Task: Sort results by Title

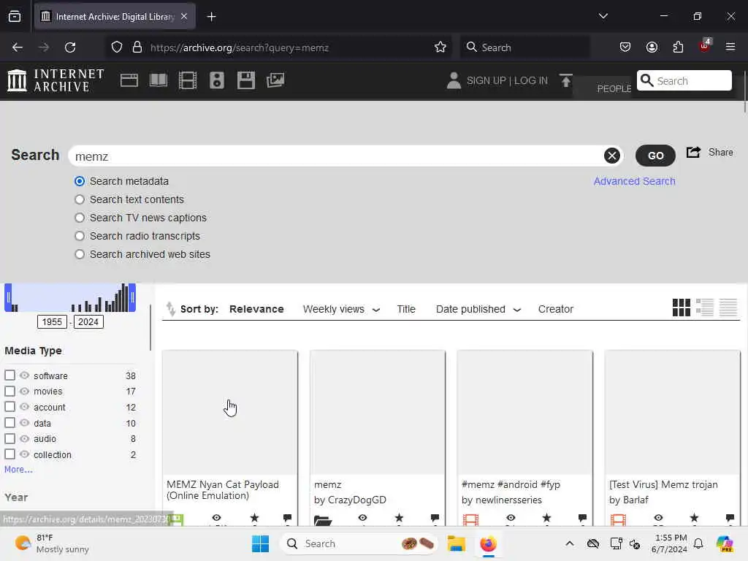Action: pyautogui.click(x=406, y=309)
